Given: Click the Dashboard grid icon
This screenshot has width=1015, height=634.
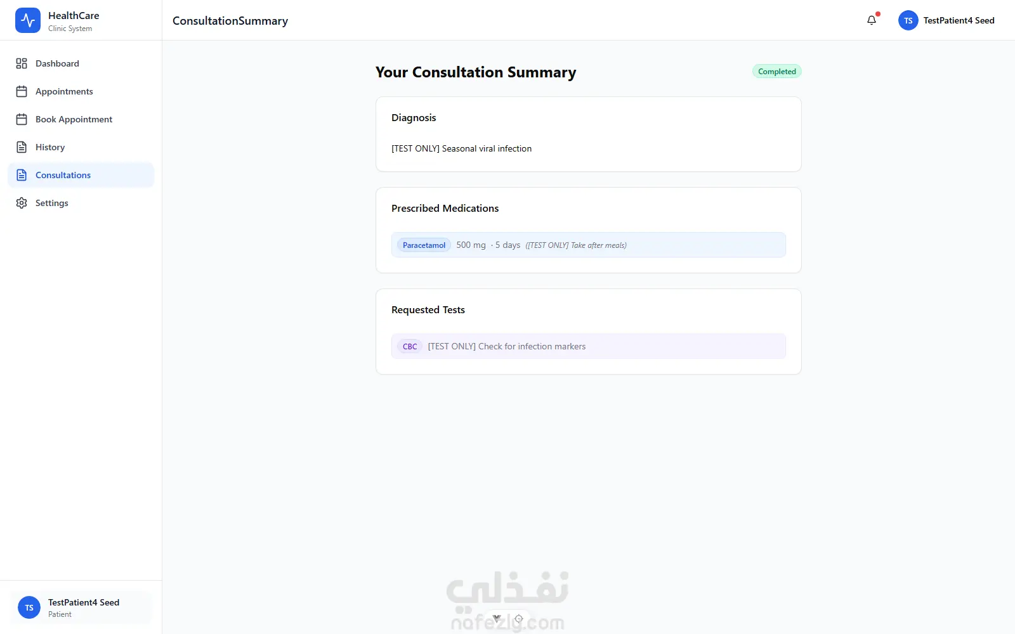Looking at the screenshot, I should [x=22, y=63].
